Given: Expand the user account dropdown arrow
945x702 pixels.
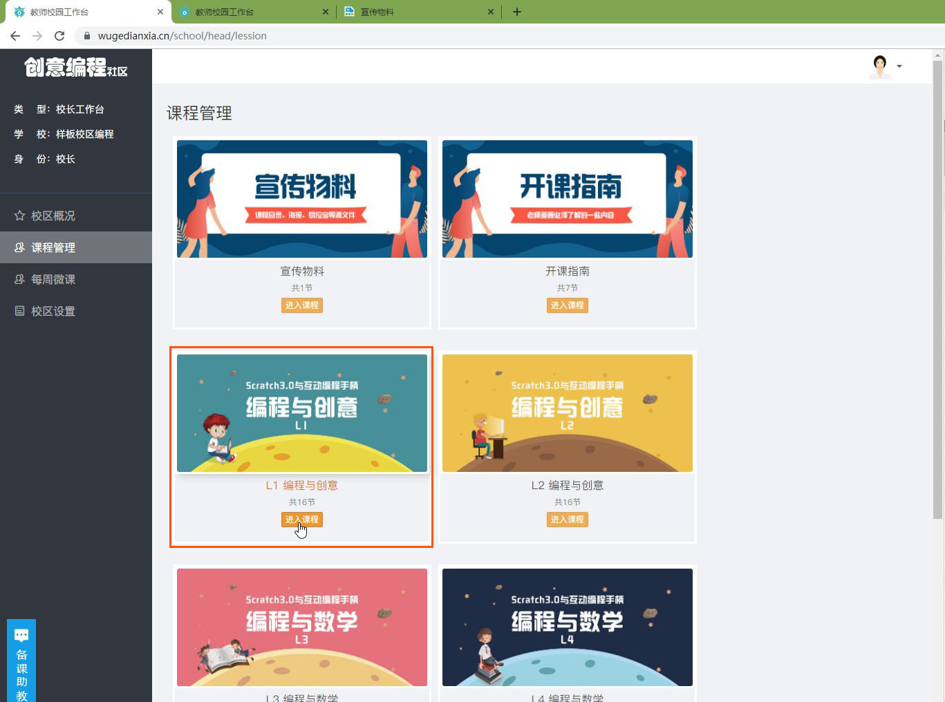Looking at the screenshot, I should click(x=899, y=66).
